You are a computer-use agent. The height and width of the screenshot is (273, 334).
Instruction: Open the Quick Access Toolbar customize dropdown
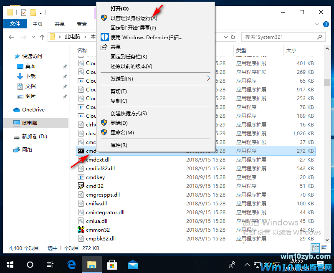pyautogui.click(x=40, y=12)
